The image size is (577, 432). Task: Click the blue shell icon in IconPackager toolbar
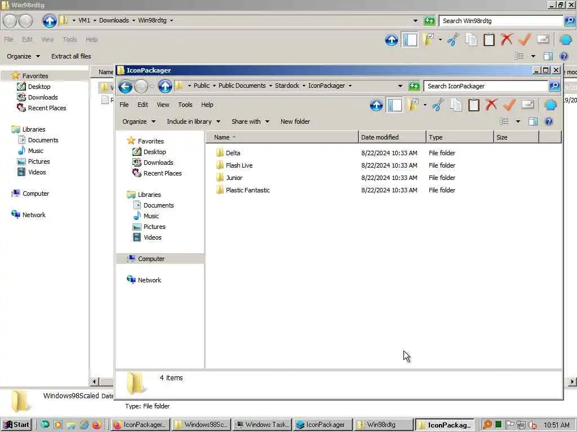tap(551, 105)
